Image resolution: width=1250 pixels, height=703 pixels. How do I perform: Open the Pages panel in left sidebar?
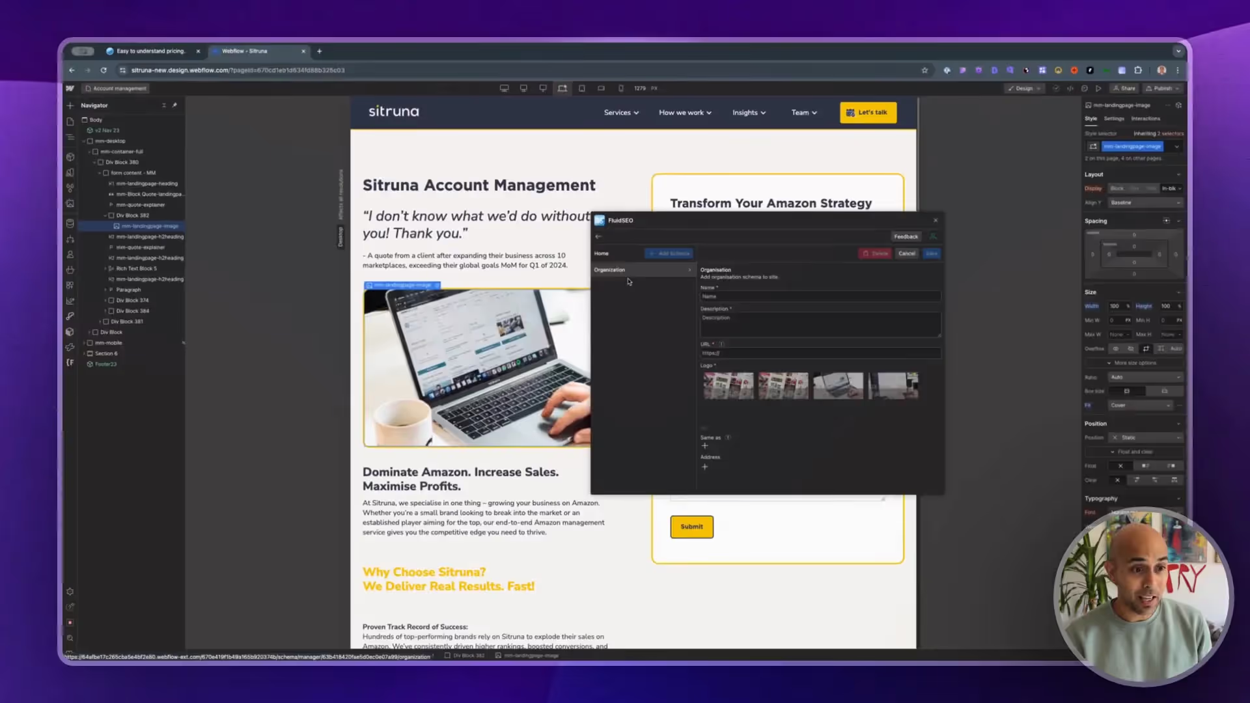coord(70,122)
